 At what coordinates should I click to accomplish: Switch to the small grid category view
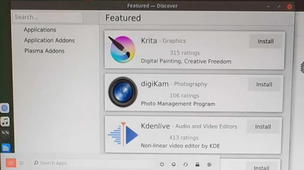(x=22, y=163)
